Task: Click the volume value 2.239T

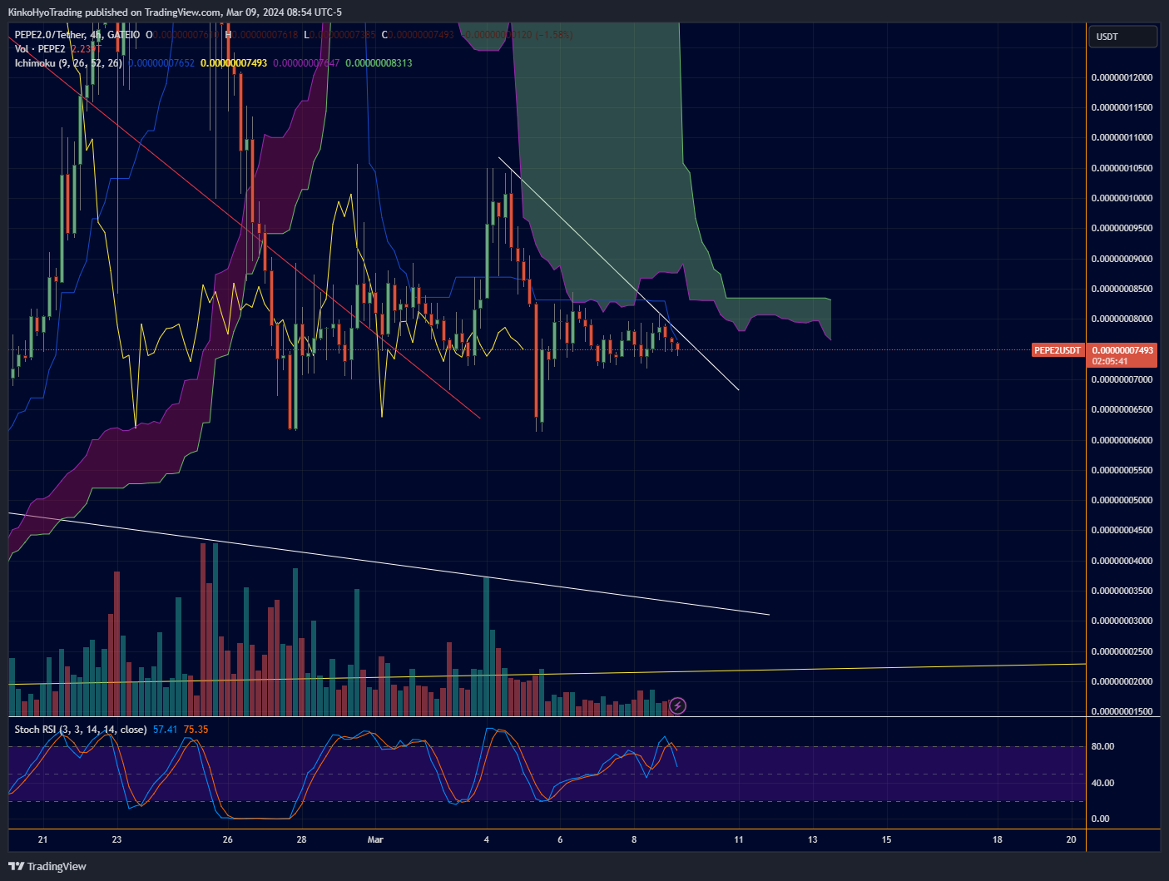Action: tap(87, 49)
